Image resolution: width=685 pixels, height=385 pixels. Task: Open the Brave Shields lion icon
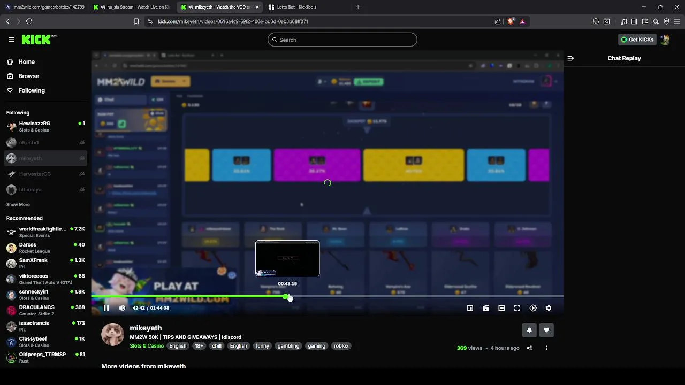[511, 21]
